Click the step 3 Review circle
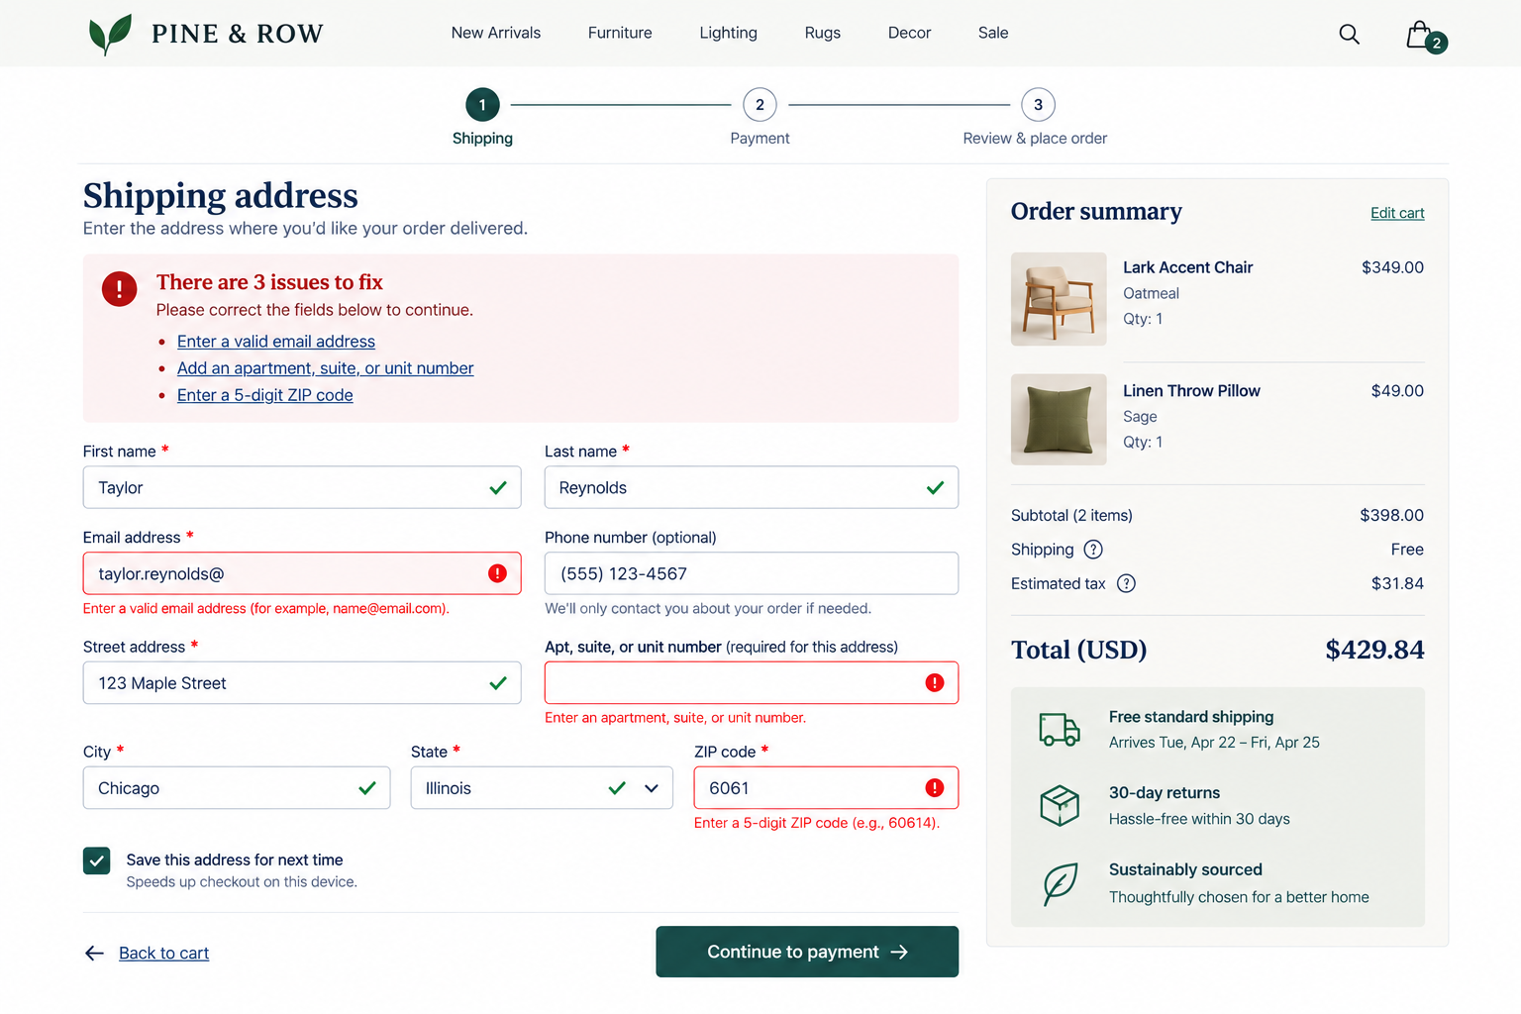 coord(1038,105)
